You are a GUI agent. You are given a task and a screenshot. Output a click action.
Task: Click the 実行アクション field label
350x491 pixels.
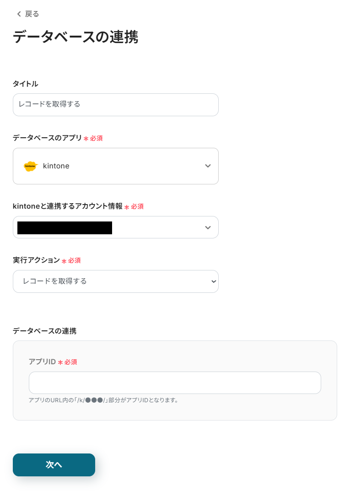(36, 260)
